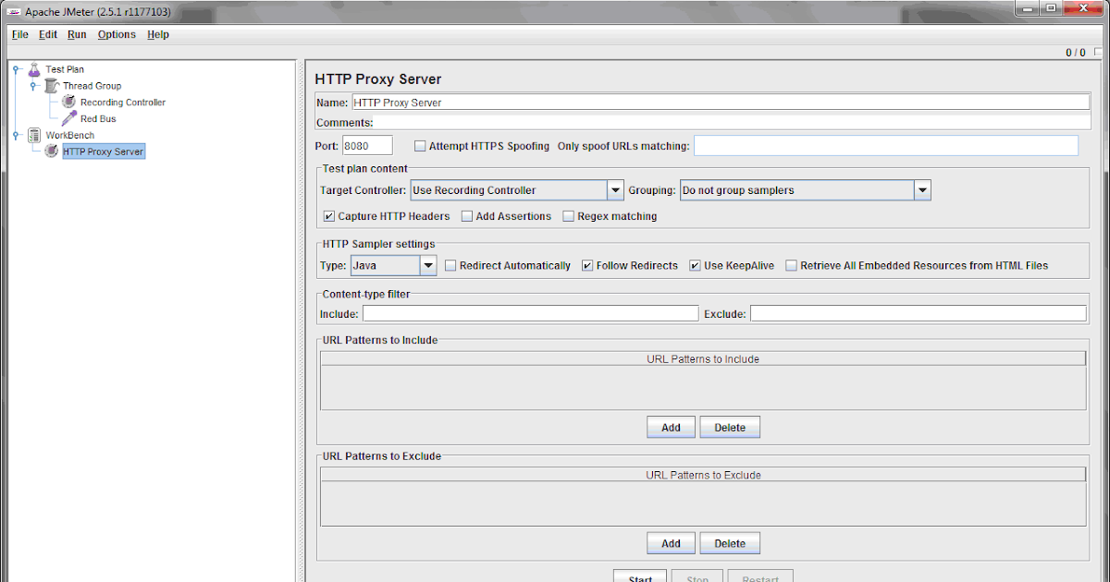Screen dimensions: 1110x582
Task: Open the Run menu
Action: click(77, 34)
